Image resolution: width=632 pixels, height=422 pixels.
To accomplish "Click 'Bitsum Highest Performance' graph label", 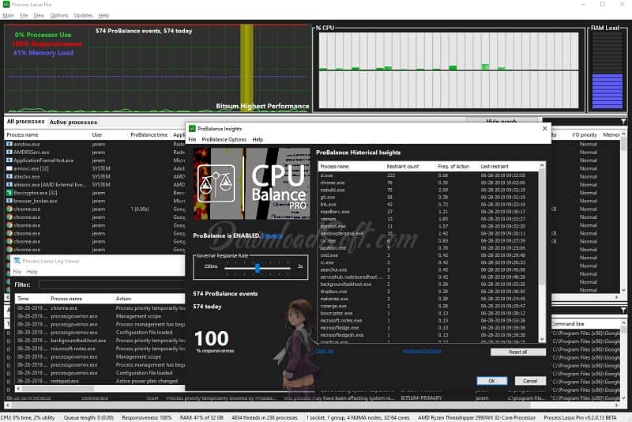I will pos(262,106).
